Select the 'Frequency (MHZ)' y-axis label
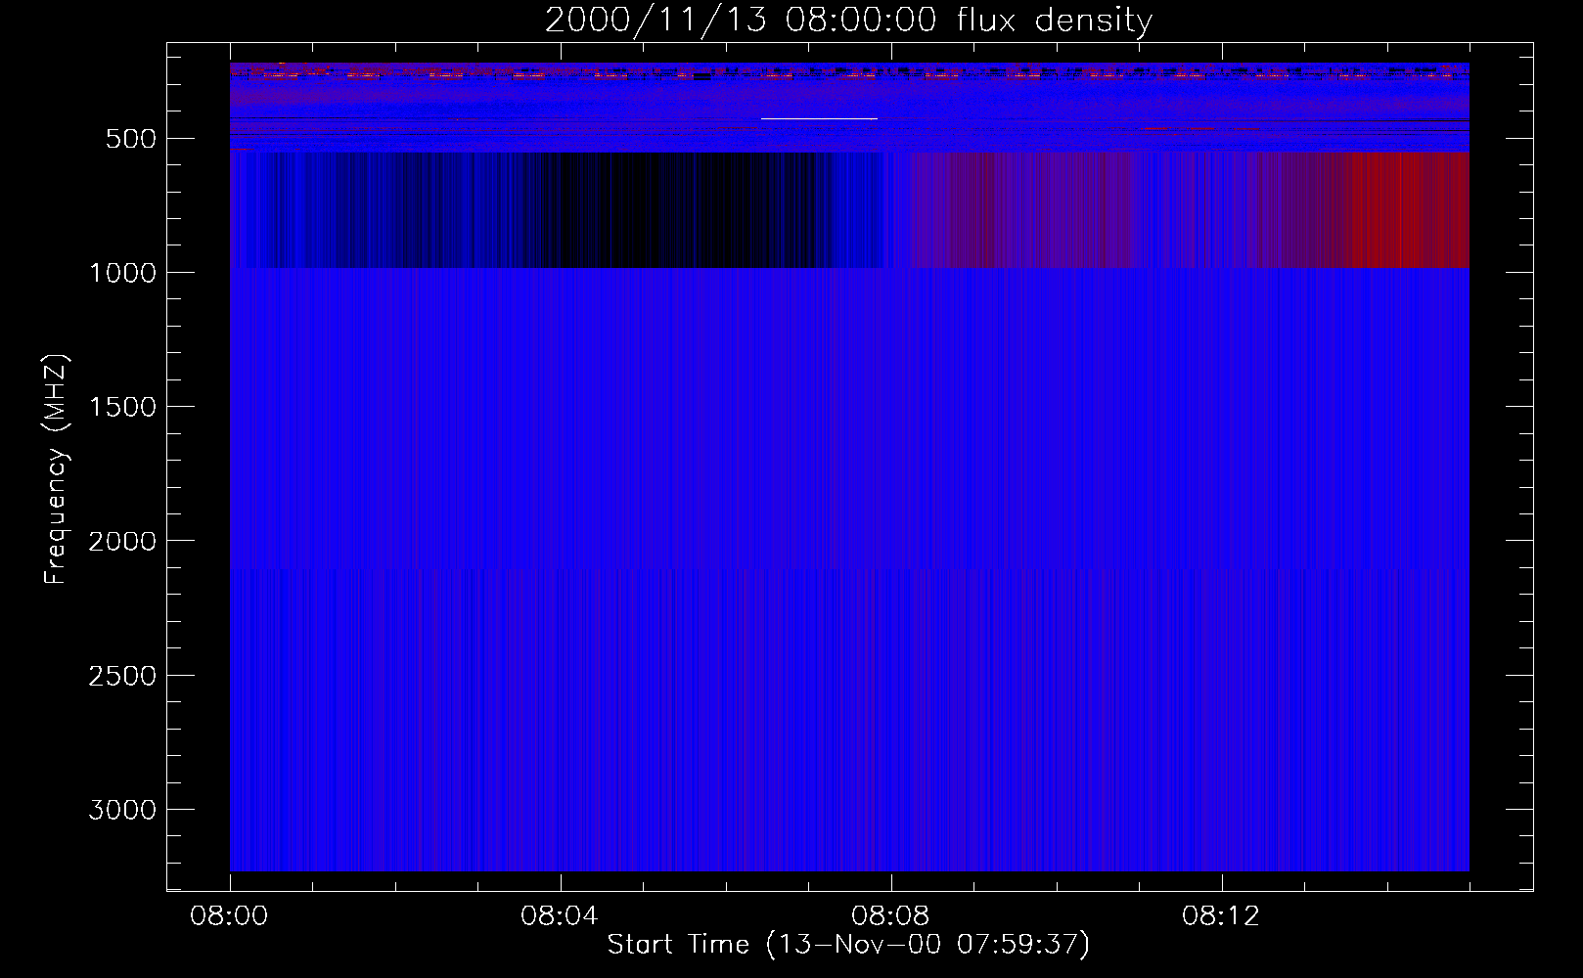1583x978 pixels. click(x=57, y=468)
